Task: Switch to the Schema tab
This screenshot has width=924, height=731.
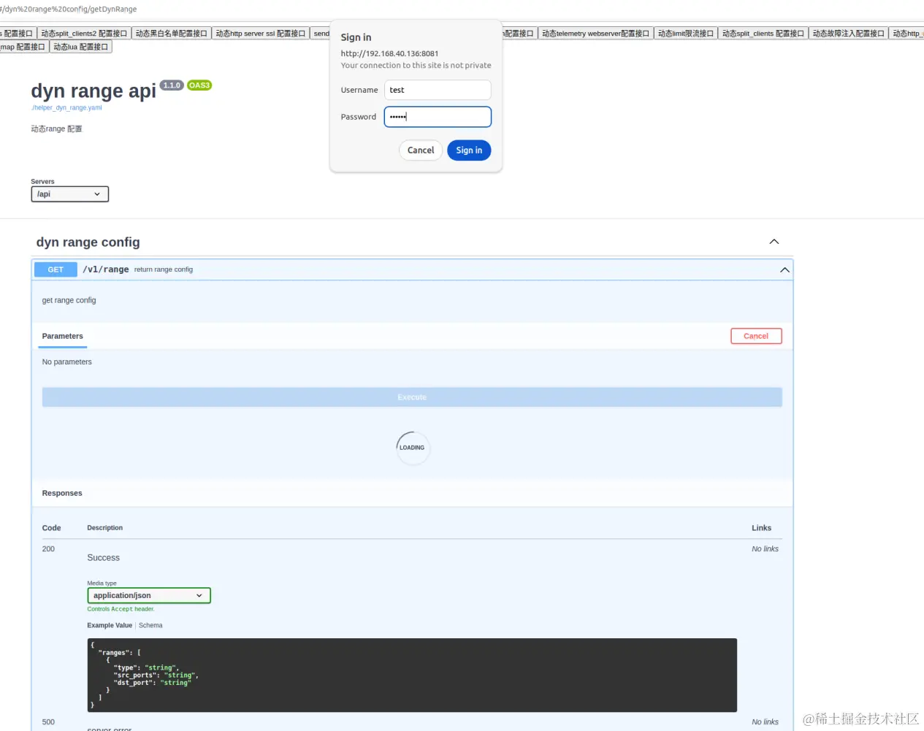Action: click(x=150, y=626)
